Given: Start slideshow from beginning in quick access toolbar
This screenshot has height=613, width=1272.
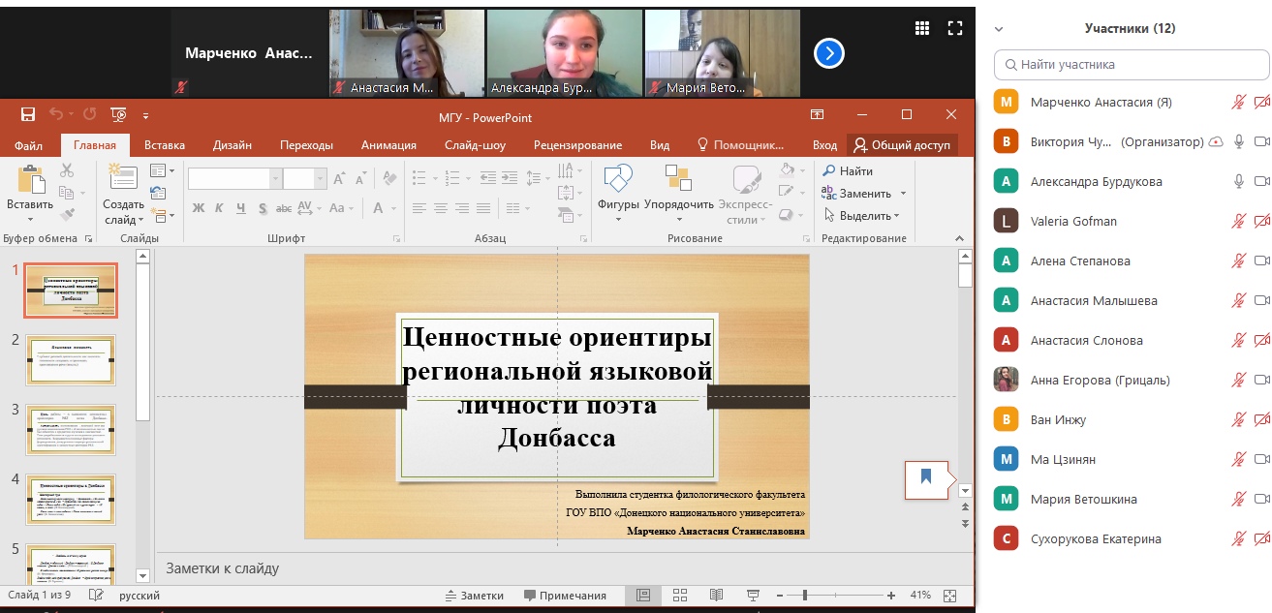Looking at the screenshot, I should coord(118,114).
